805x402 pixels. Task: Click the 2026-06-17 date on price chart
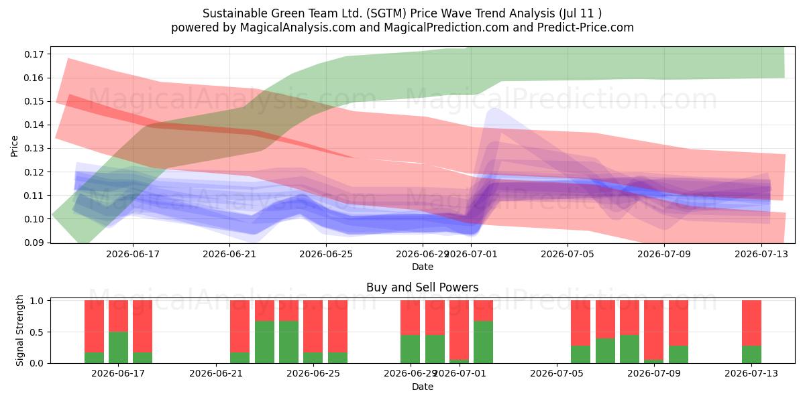[132, 254]
